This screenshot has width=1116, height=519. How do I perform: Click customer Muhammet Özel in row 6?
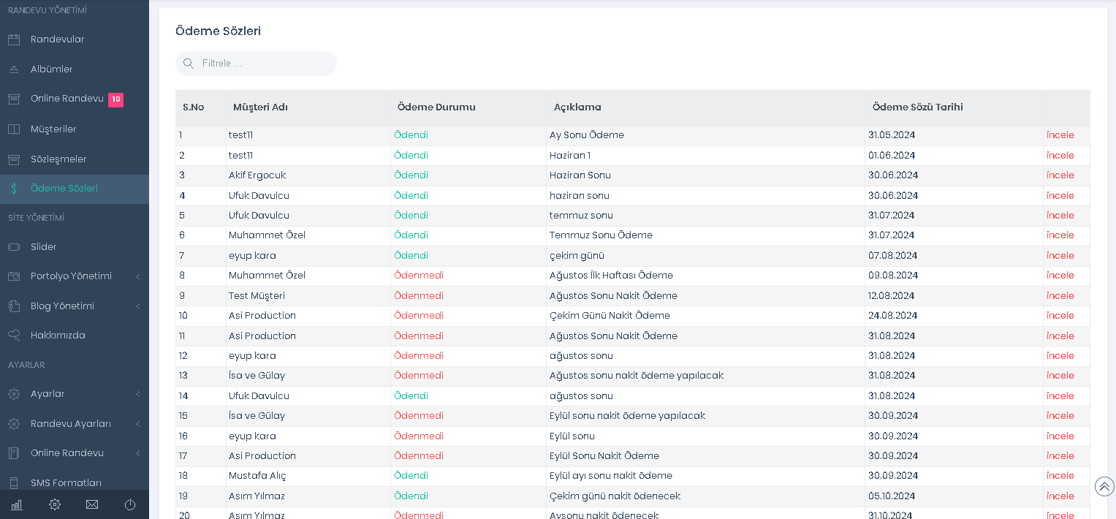pos(267,235)
